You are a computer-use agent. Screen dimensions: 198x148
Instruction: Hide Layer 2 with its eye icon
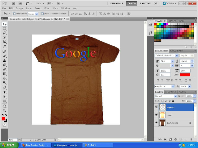point(156,107)
